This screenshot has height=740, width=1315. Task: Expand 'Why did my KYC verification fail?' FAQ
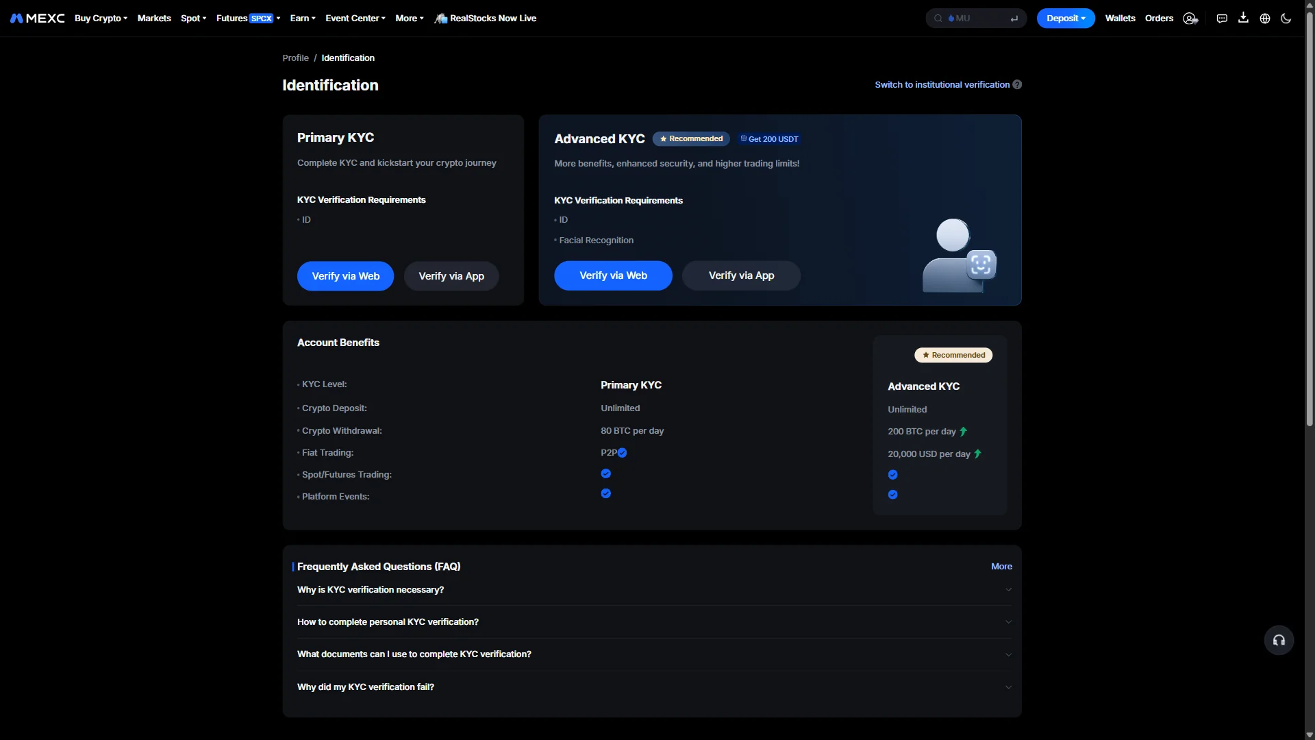654,687
